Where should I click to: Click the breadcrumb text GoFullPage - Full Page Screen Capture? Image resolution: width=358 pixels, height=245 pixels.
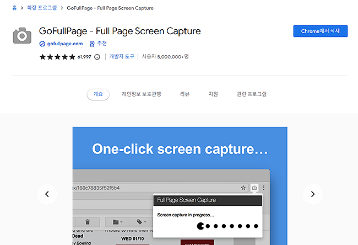110,8
